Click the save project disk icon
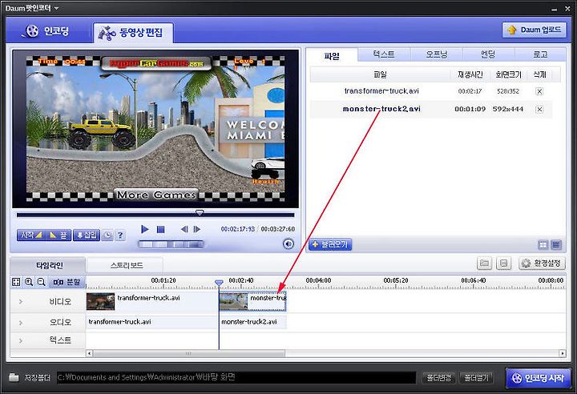 (x=504, y=263)
